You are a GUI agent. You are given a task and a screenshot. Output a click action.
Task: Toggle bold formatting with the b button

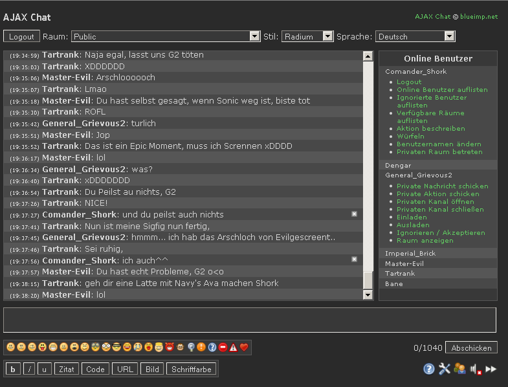(13, 369)
